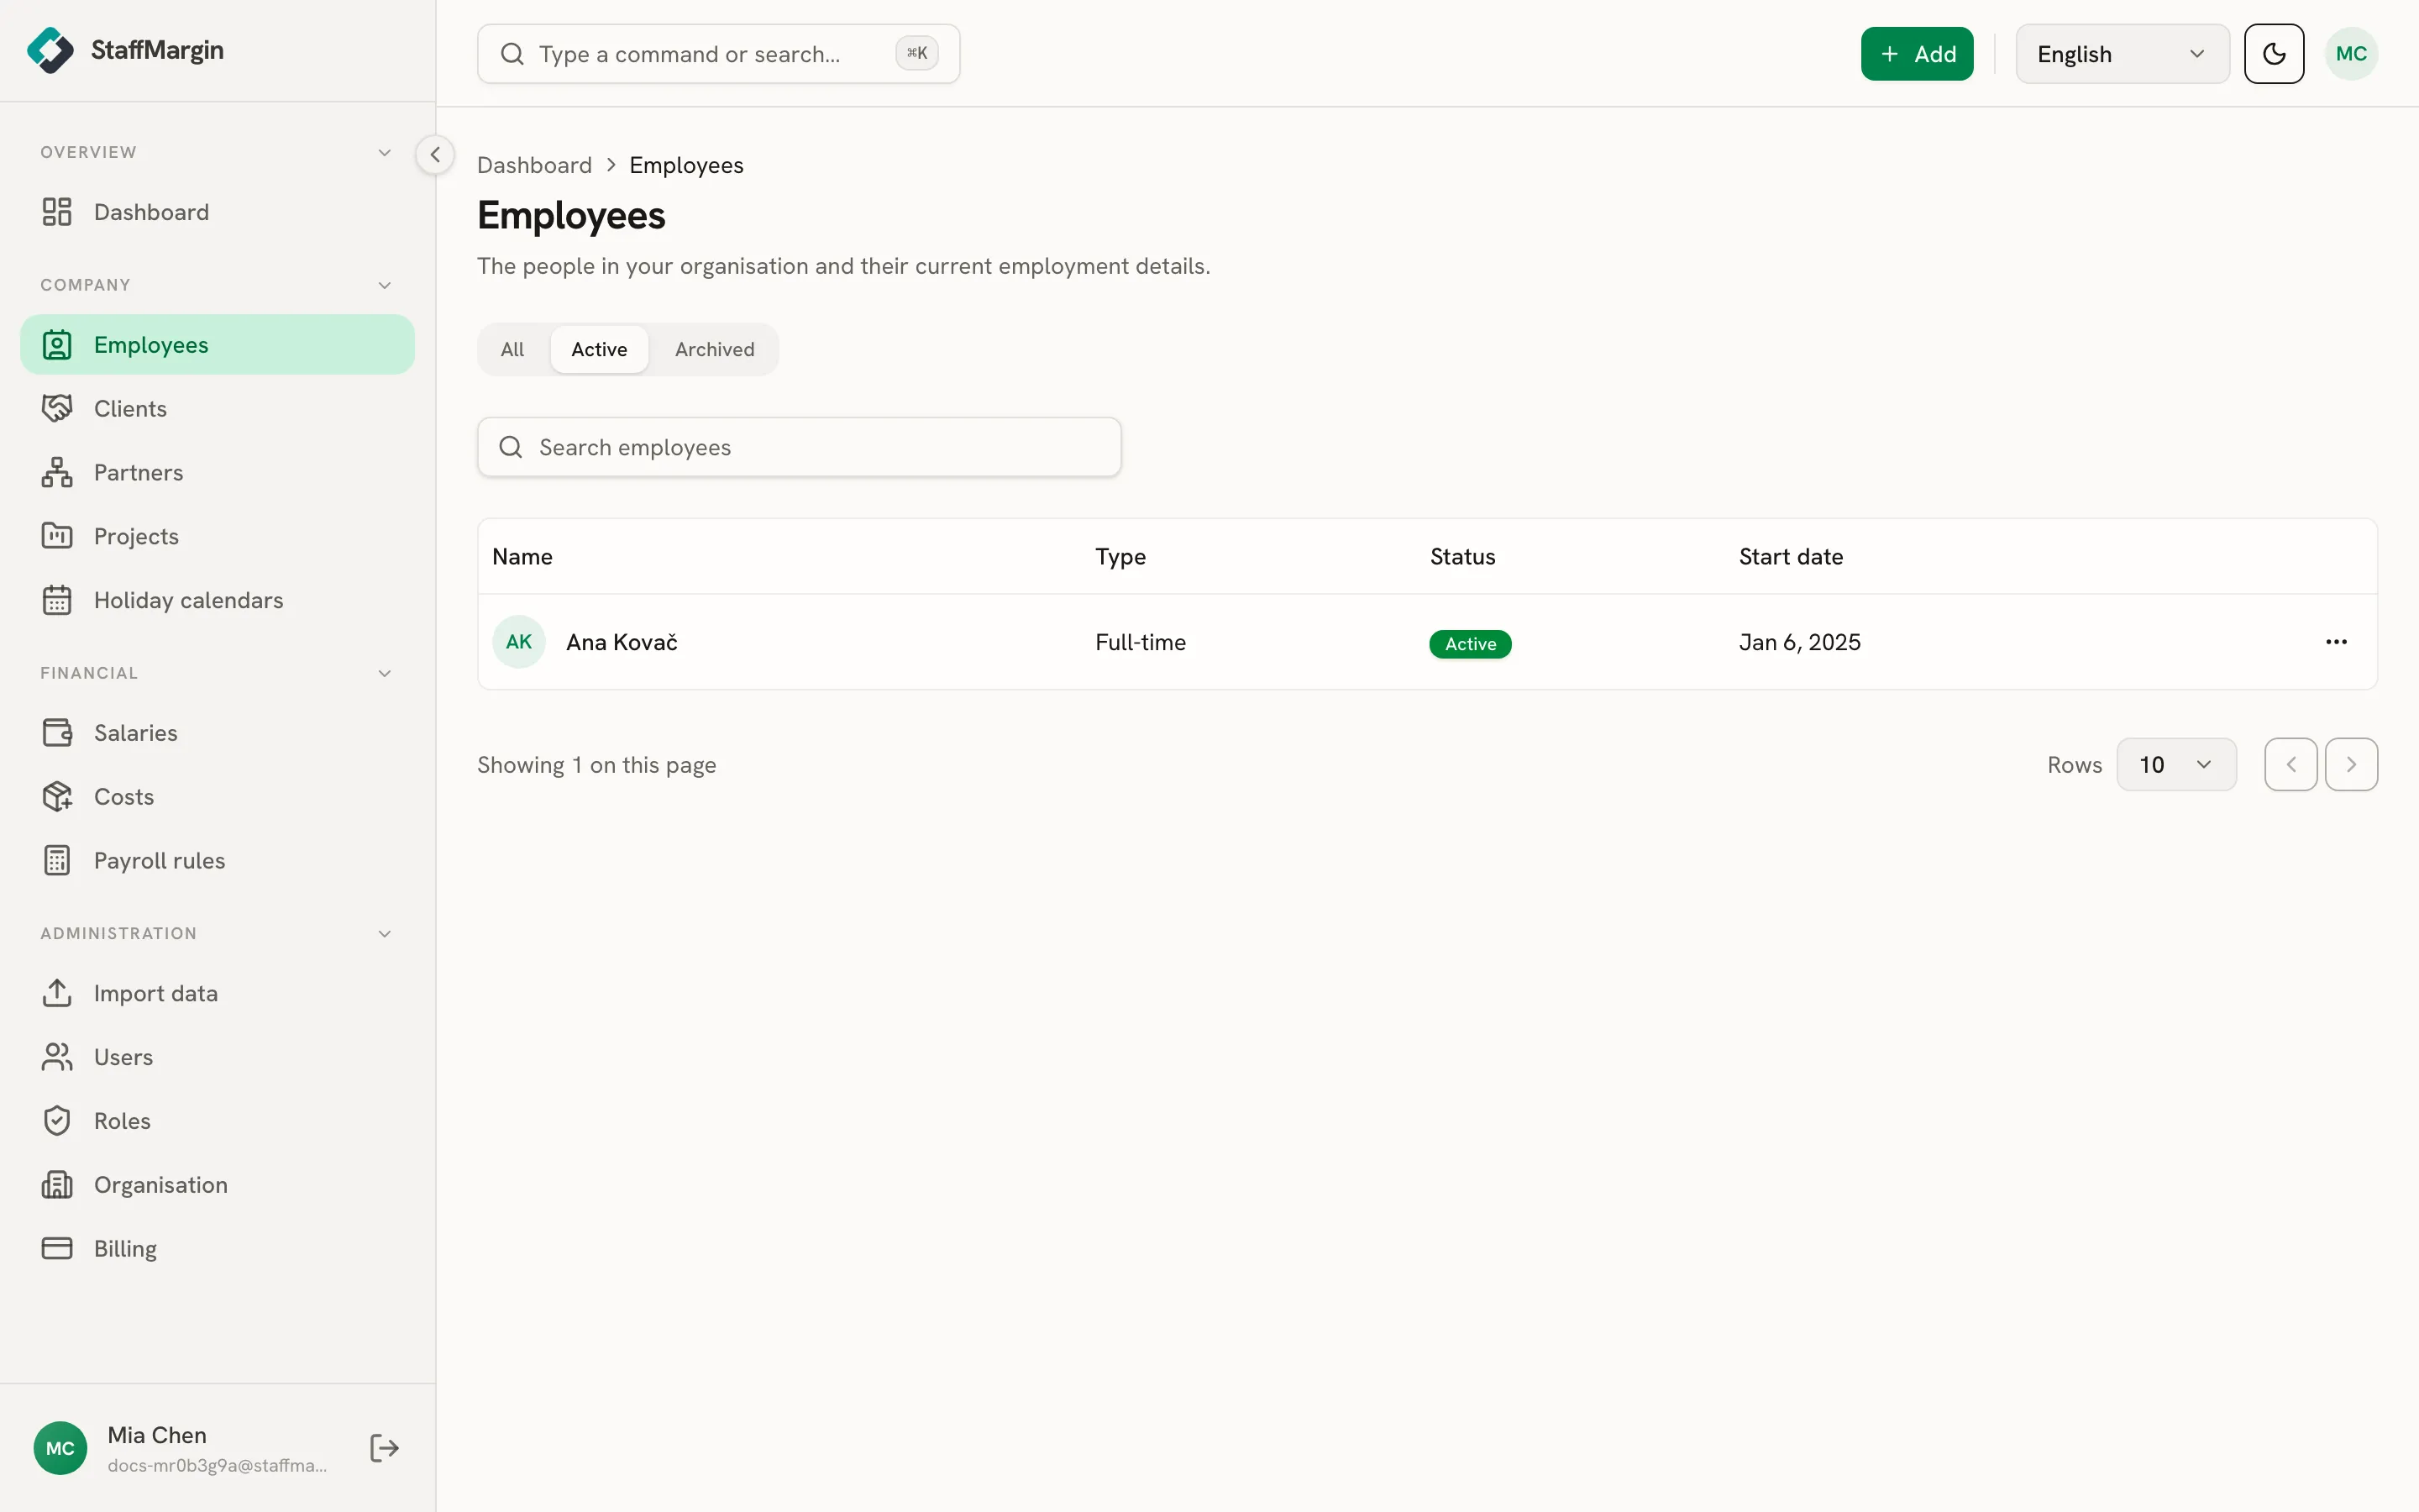Open the Rows per page dropdown
The image size is (2419, 1512).
(2176, 765)
